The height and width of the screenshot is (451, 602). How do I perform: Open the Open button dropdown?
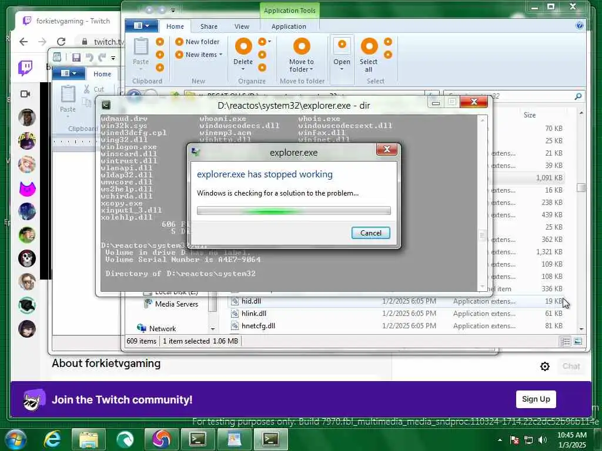[342, 69]
